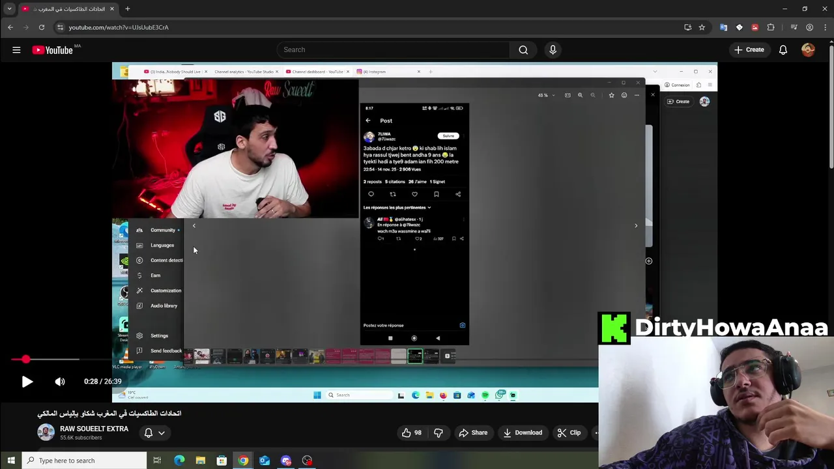This screenshot has height=469, width=834.
Task: Open the Chrome profile menu
Action: click(x=809, y=27)
